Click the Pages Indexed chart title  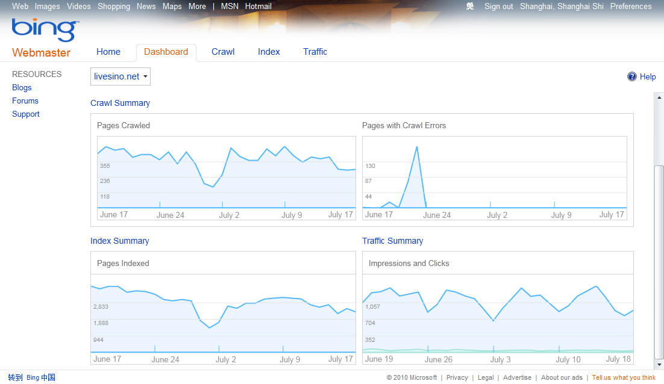123,263
